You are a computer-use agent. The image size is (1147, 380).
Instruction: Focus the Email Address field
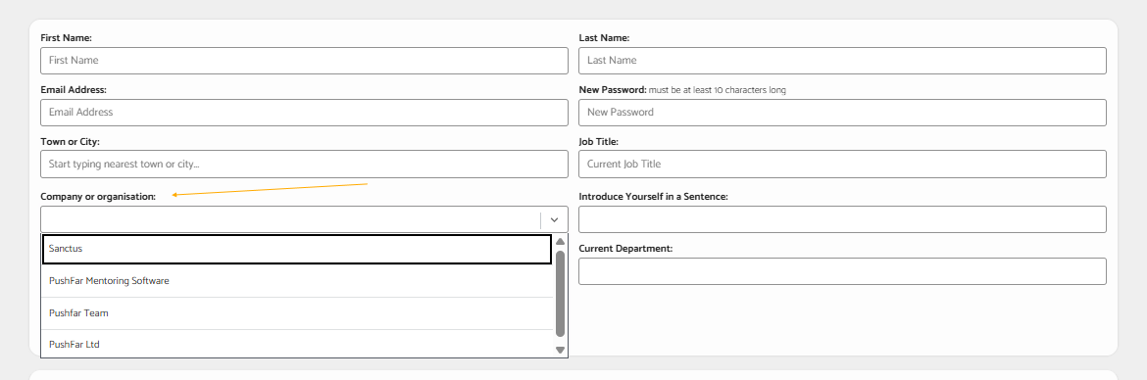[304, 113]
